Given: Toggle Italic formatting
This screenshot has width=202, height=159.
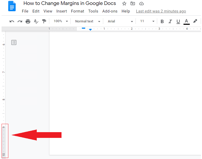Looking at the screenshot, I should (x=170, y=21).
